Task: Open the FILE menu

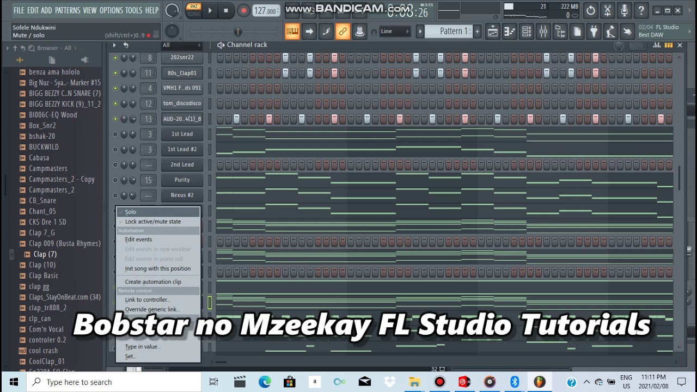Action: 19,10
